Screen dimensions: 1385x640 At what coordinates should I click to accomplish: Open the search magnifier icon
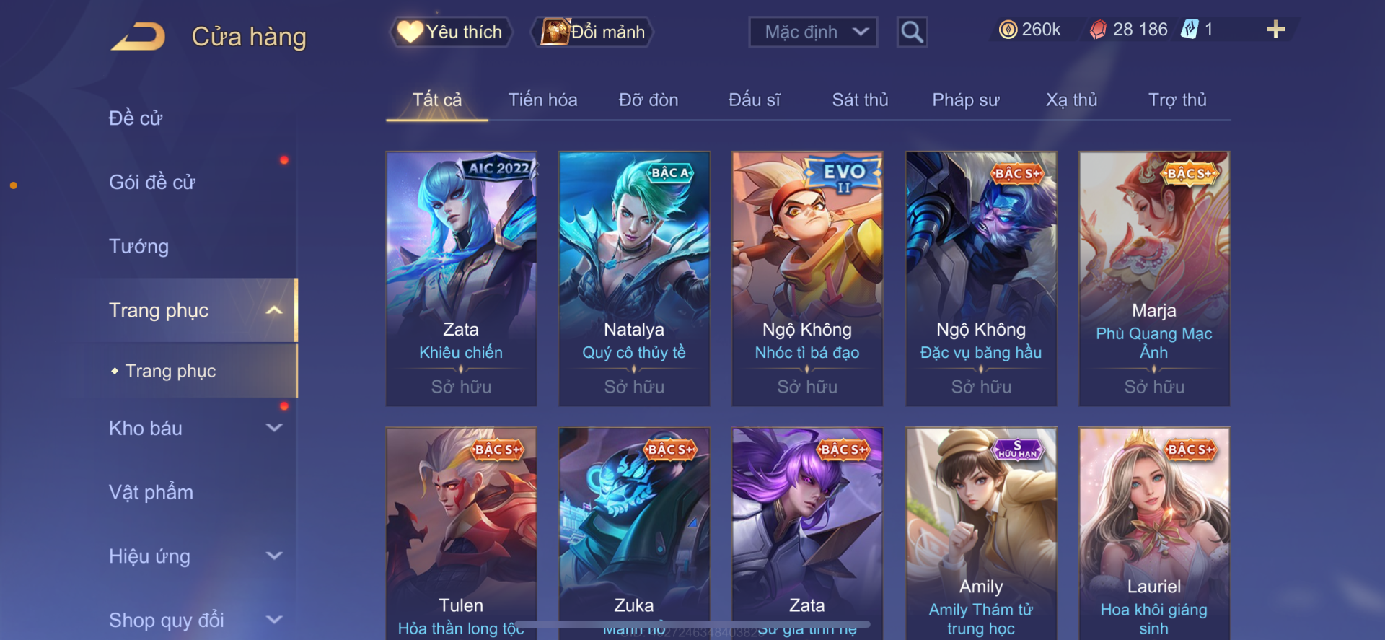click(912, 32)
